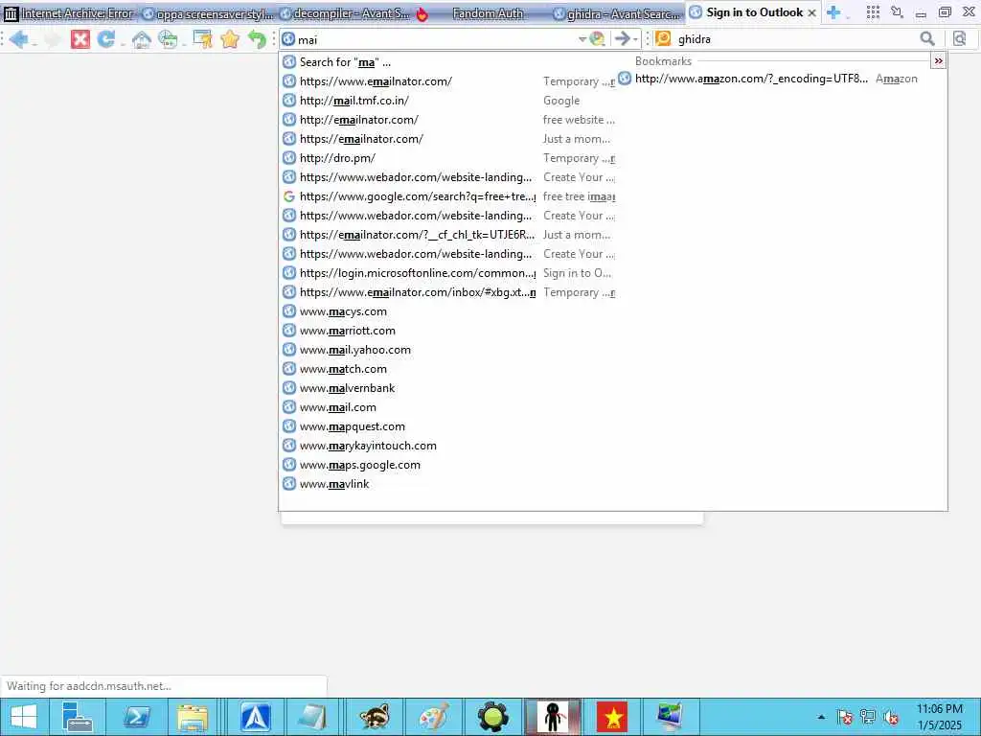Select http://mail.tmf.co.in/ suggestion
Image resolution: width=981 pixels, height=736 pixels.
(x=448, y=100)
